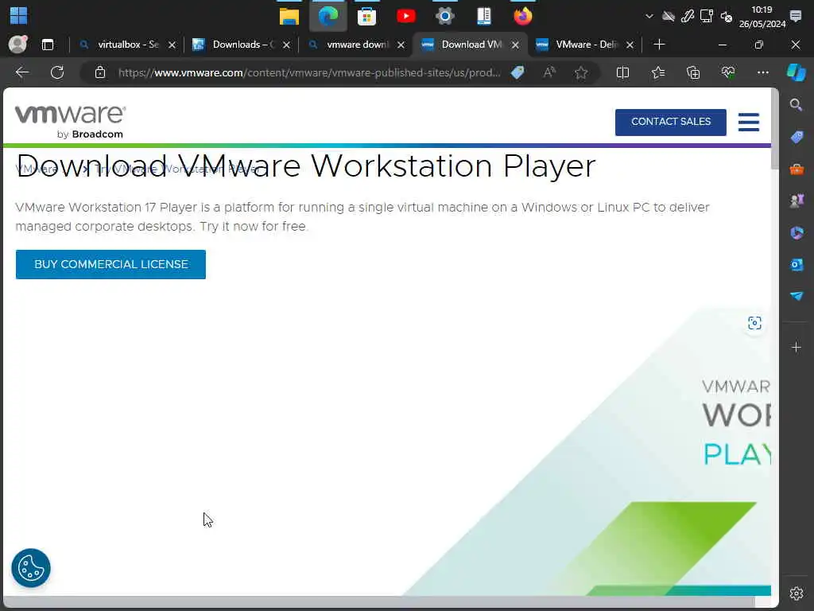Open the notification center icon
The image size is (814, 611).
pos(795,16)
